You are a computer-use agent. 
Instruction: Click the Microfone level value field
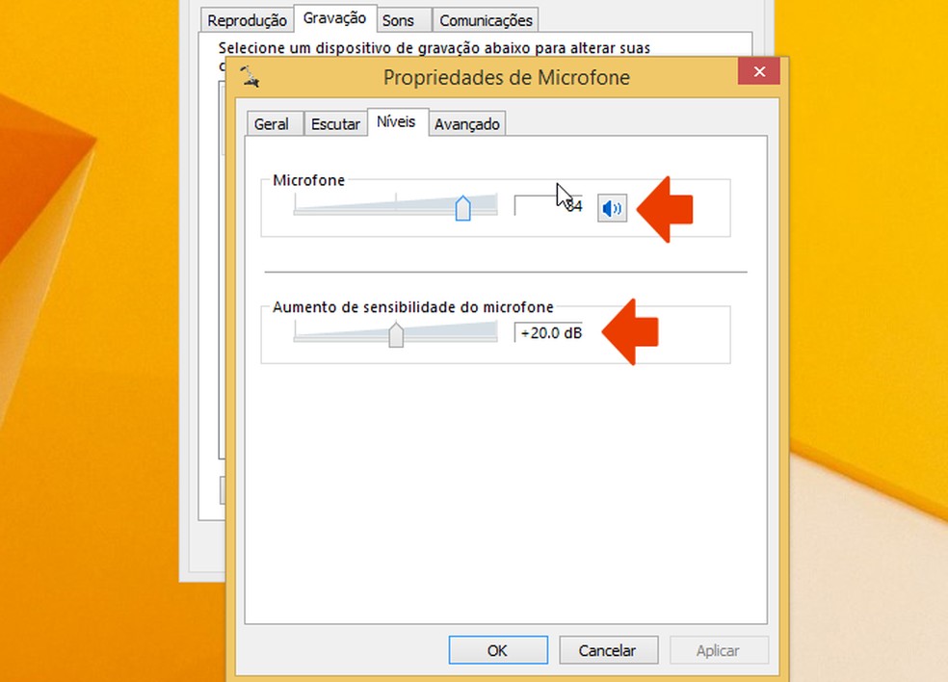click(548, 205)
